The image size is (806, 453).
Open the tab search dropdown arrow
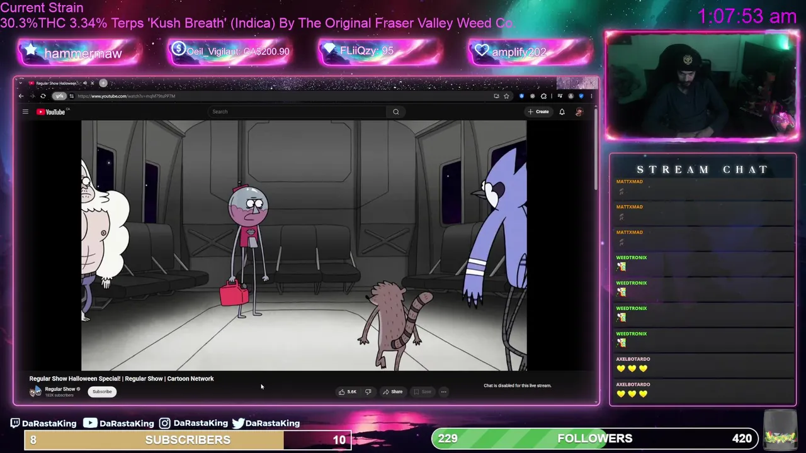(21, 83)
